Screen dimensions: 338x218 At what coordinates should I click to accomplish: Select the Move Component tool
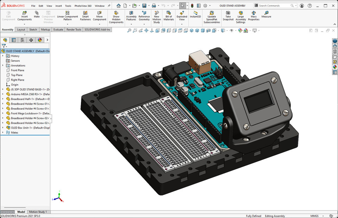(100, 16)
